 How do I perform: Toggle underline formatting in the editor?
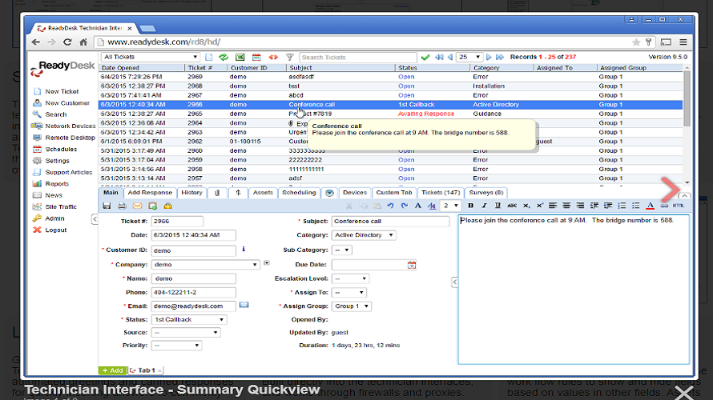(x=497, y=206)
